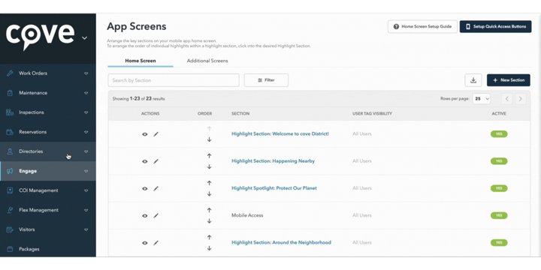541x270 pixels.
Task: Move Happening Nearby section up
Action: pyautogui.click(x=209, y=156)
